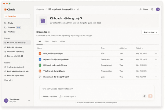Open the Choose style dropdown
Viewport: 165px width, 110px height.
[x=68, y=97]
